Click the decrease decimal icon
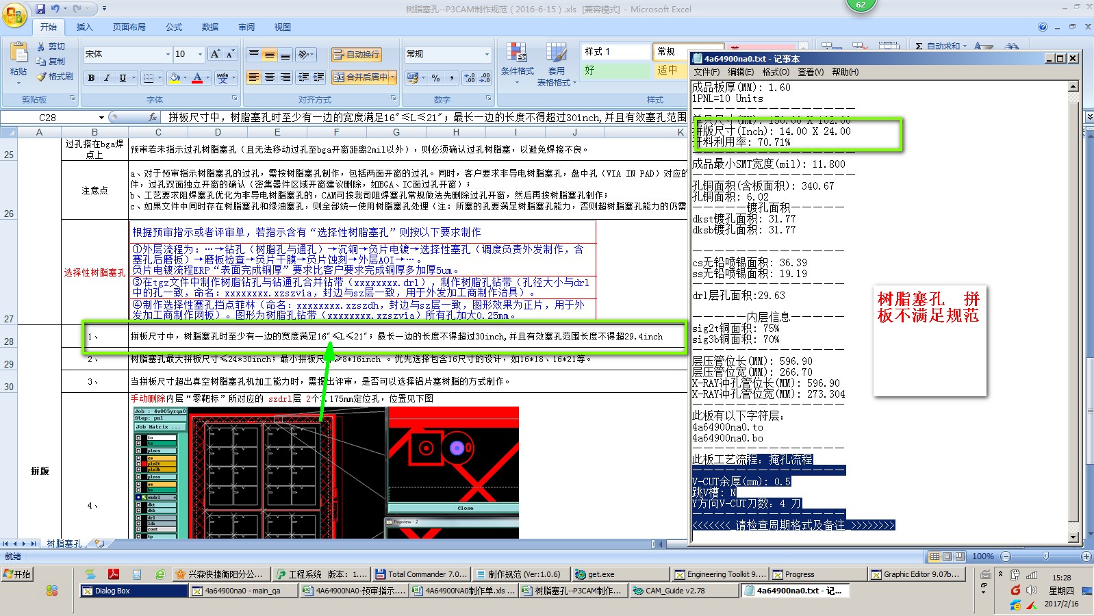The image size is (1094, 616). click(485, 77)
